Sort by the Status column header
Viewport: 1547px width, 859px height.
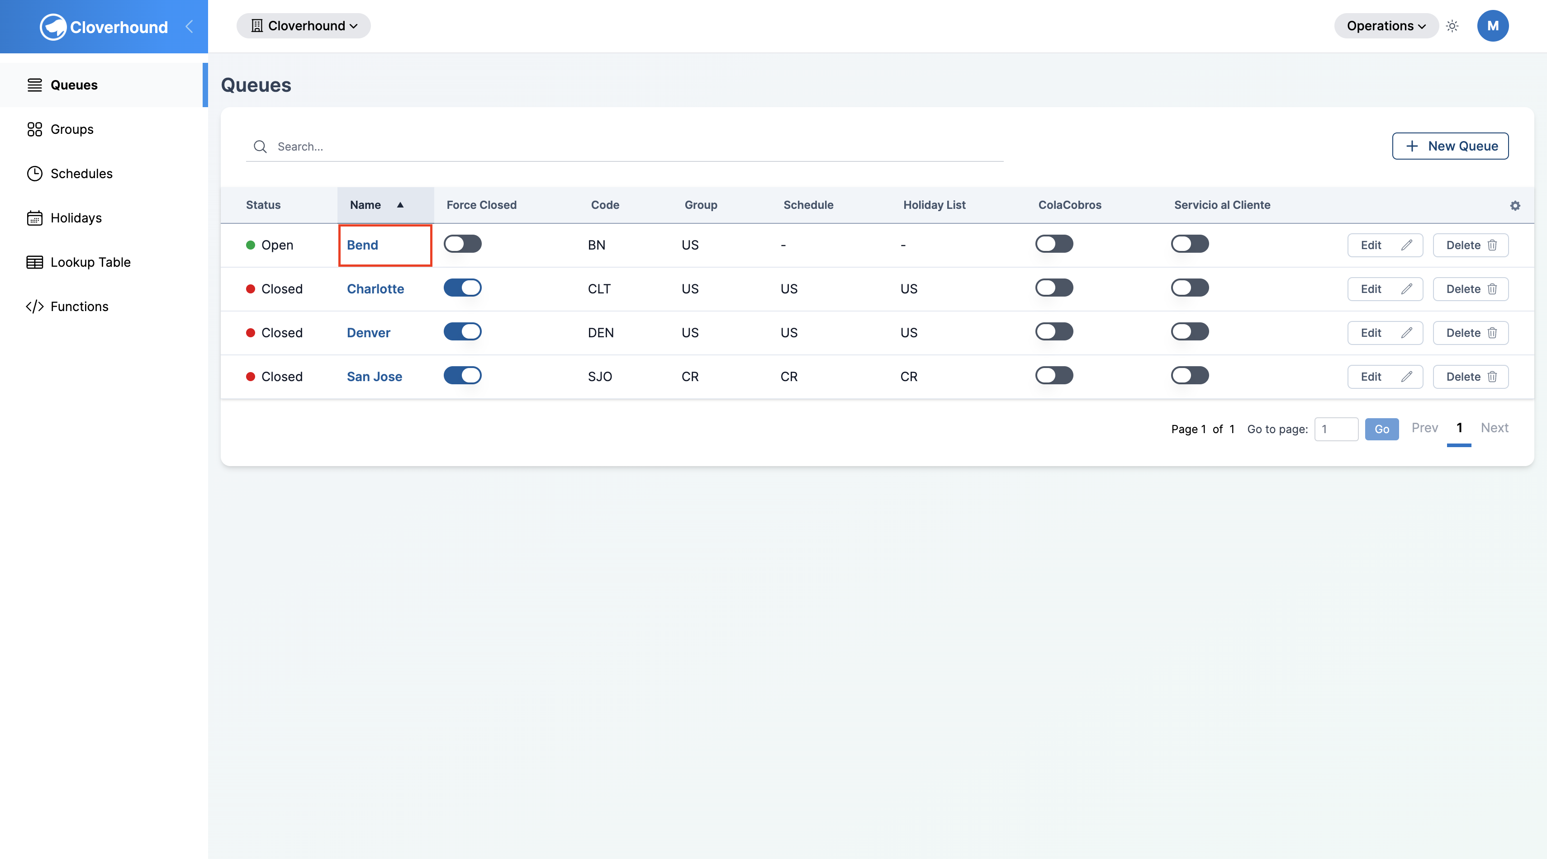[263, 205]
